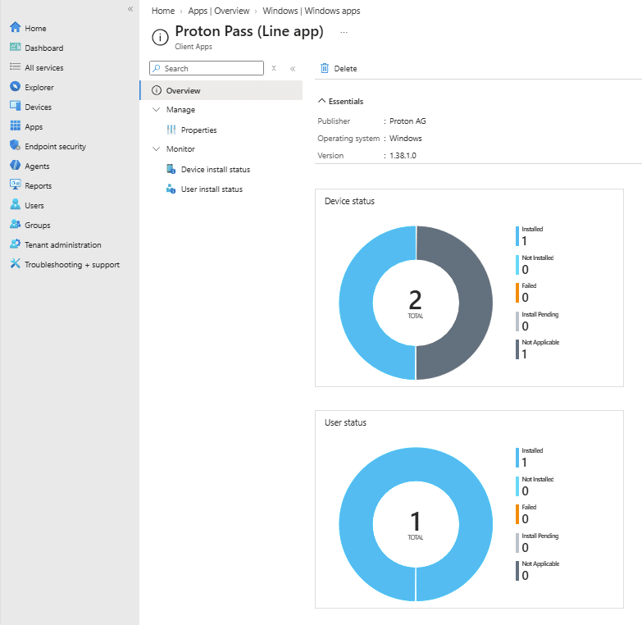Screen dimensions: 642x625
Task: Go to Endpoint security in sidebar
Action: [x=55, y=146]
